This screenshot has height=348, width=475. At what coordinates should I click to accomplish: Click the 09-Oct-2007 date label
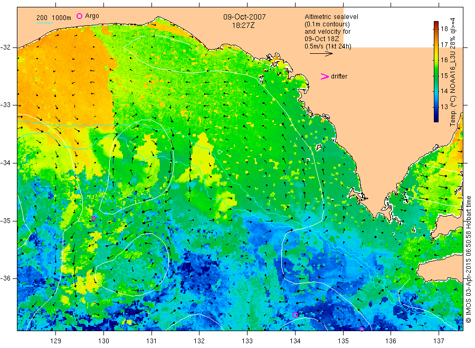click(x=244, y=17)
